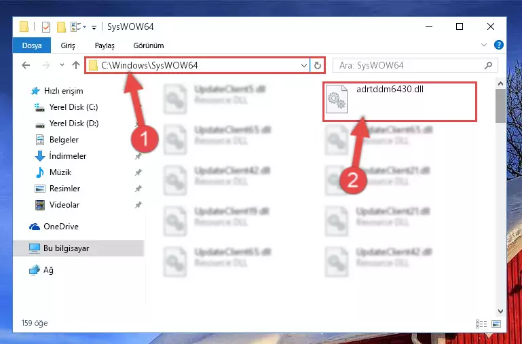Click the İndirmeler download arrow icon
522x344 pixels.
tap(39, 156)
